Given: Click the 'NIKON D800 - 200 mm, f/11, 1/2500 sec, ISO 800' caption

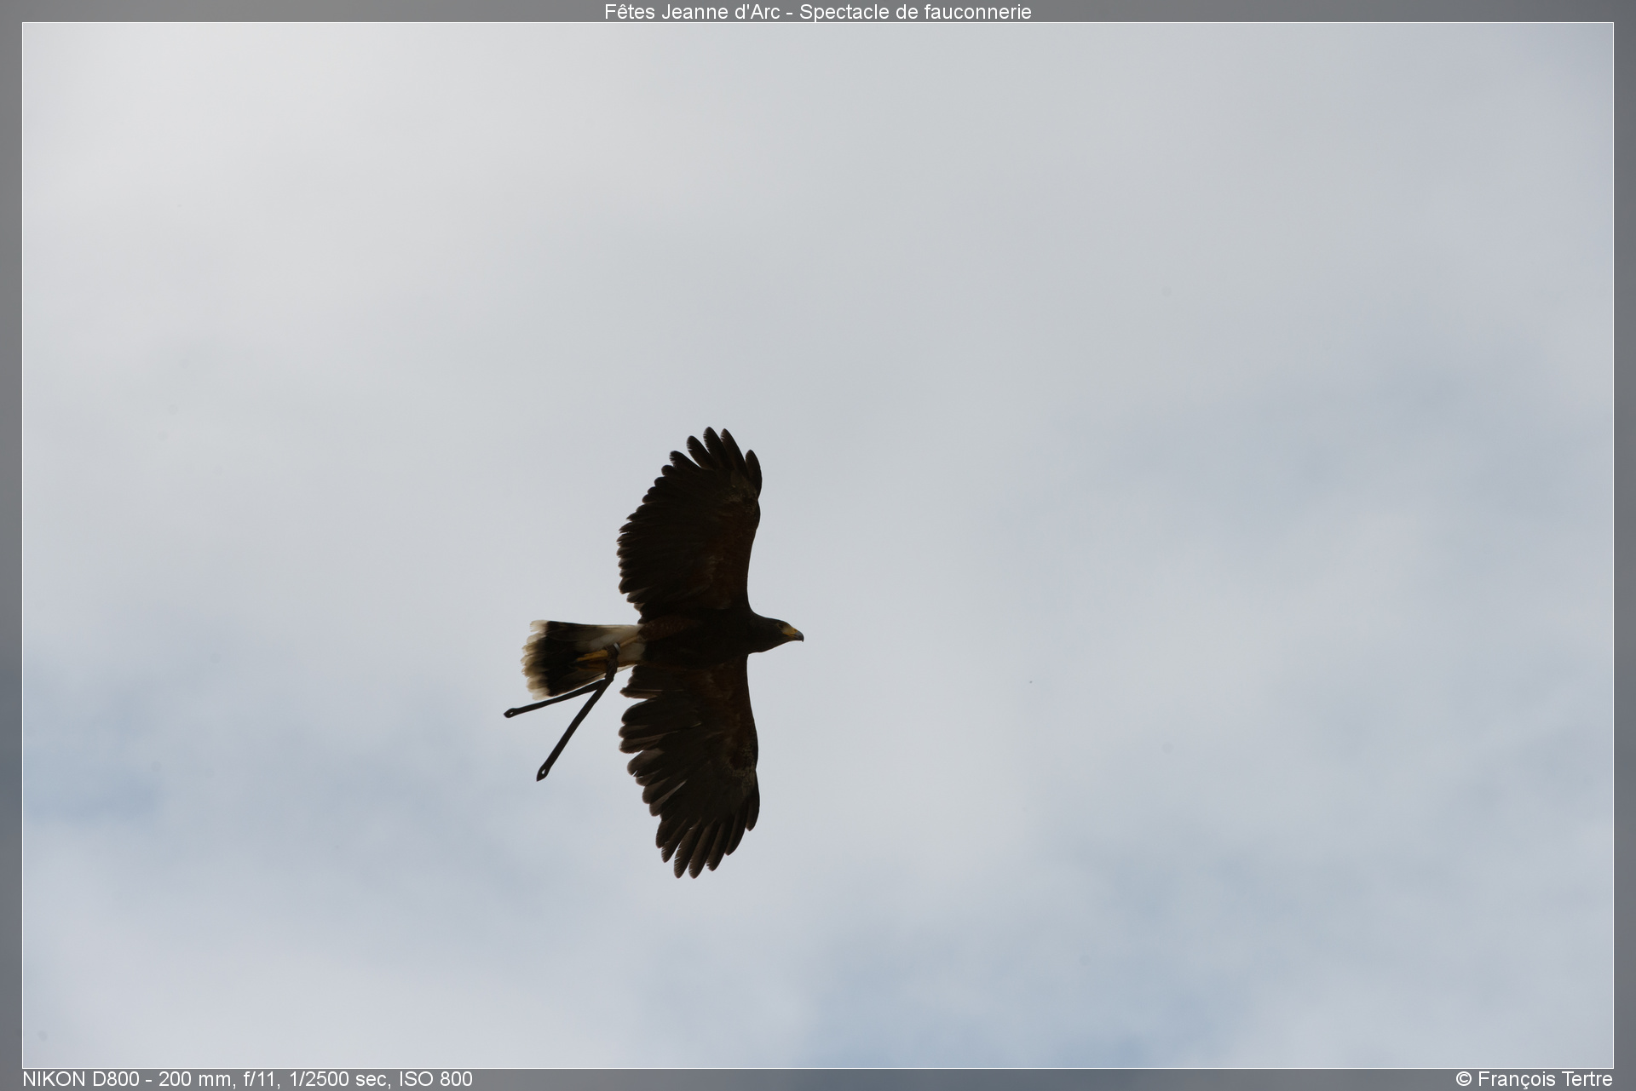Looking at the screenshot, I should pyautogui.click(x=247, y=1079).
